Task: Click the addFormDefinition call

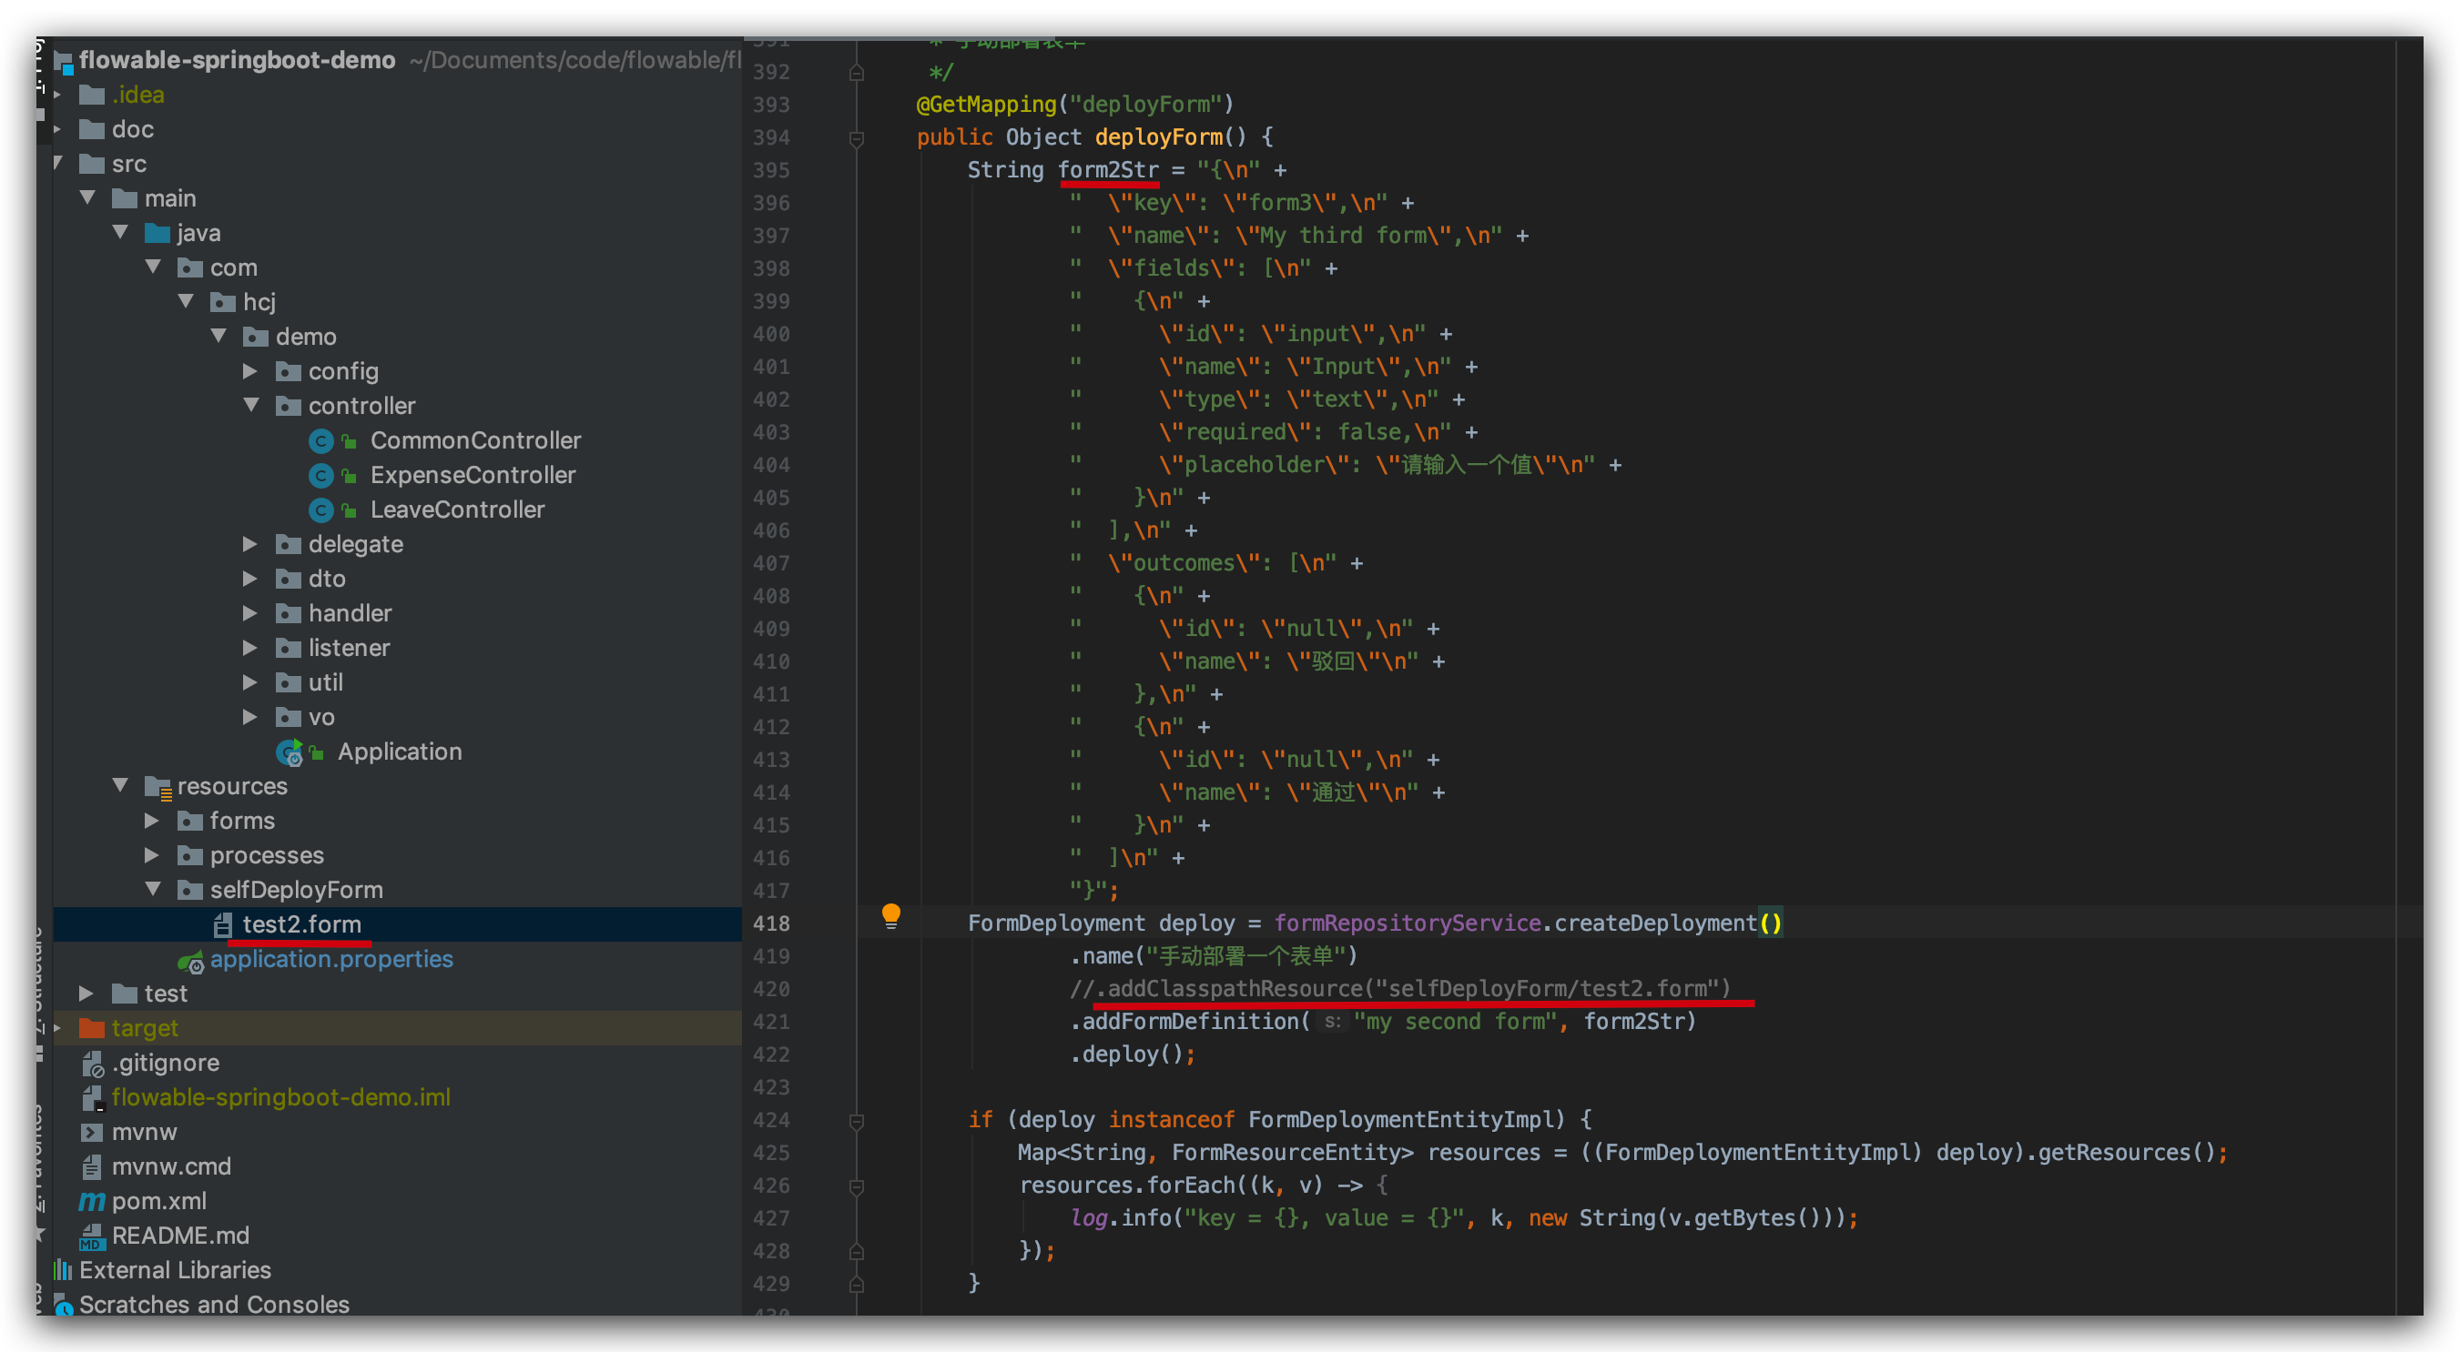Action: click(x=1190, y=1021)
